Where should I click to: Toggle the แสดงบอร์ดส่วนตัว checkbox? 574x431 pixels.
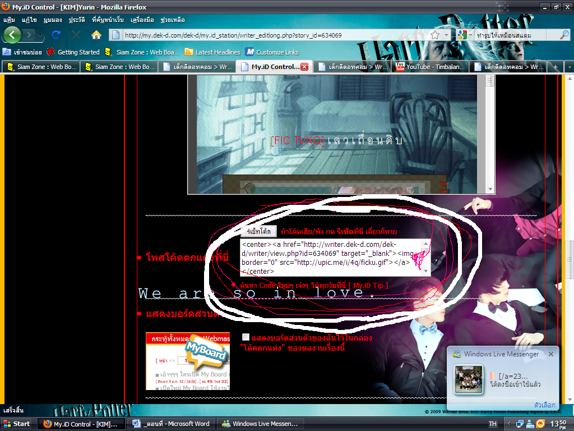pos(246,337)
